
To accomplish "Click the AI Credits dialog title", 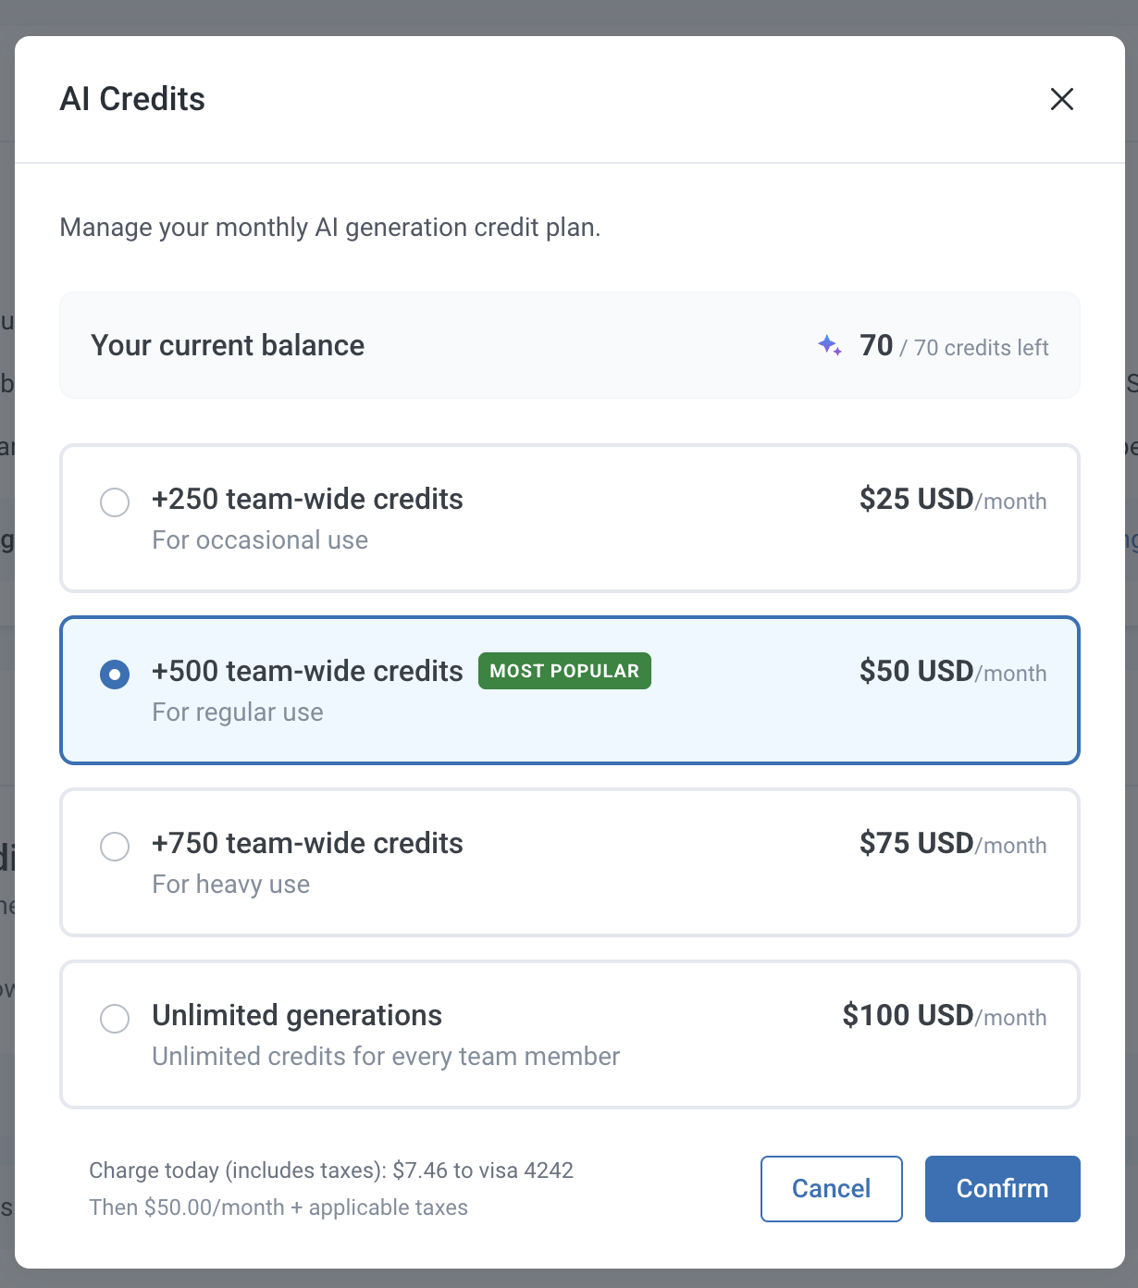I will click(132, 99).
